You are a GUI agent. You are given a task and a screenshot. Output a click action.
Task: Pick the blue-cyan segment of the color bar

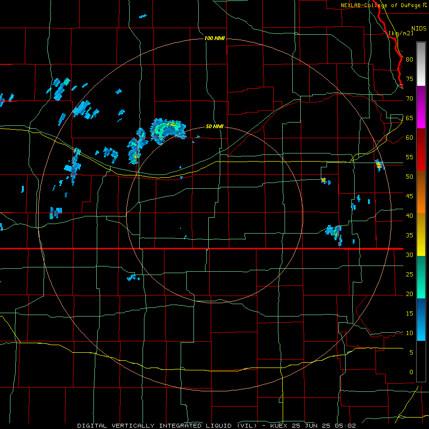click(x=421, y=319)
